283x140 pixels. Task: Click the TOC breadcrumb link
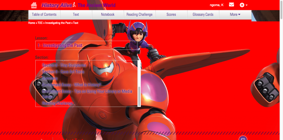[x=40, y=23]
